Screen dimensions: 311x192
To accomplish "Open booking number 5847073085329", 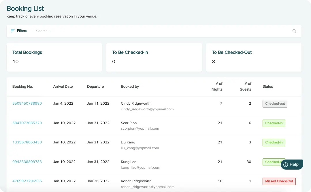I will (x=27, y=123).
